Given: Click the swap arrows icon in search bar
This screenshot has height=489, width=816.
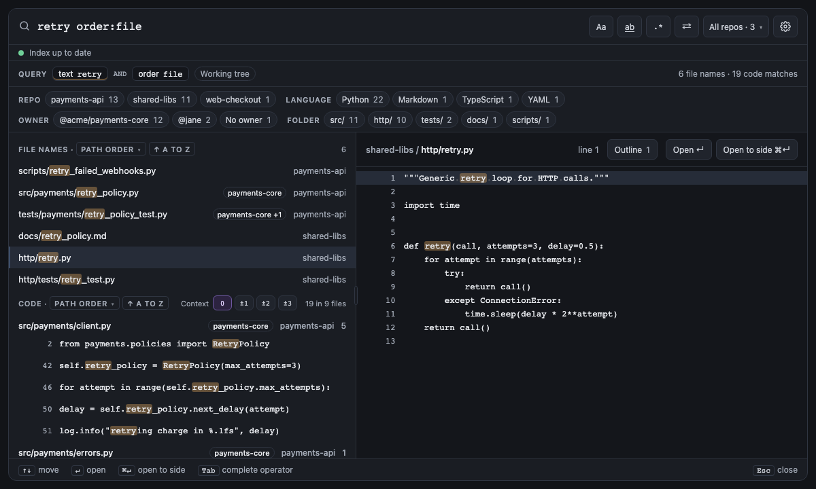Looking at the screenshot, I should coord(687,26).
